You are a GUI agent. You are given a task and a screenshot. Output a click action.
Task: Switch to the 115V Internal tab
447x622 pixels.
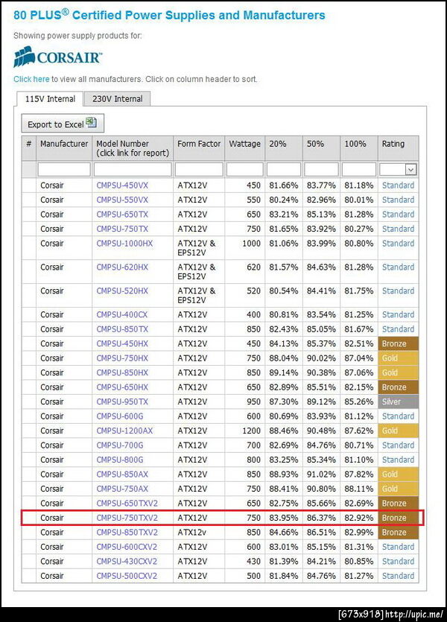50,99
